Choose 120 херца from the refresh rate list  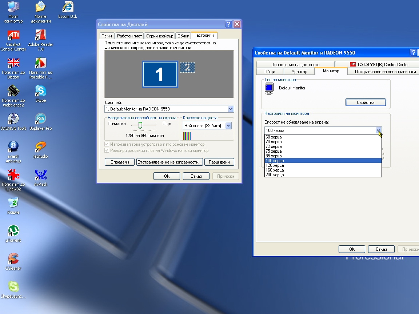(323, 165)
